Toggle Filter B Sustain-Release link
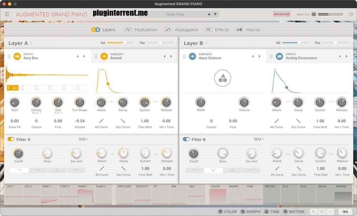The image size is (357, 216). [331, 154]
